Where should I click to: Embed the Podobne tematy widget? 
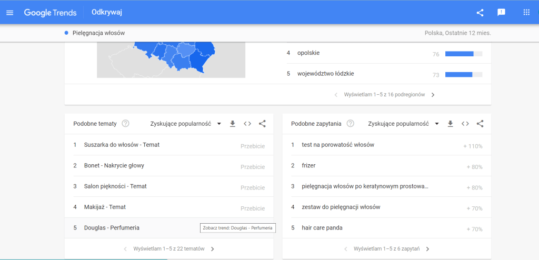[x=247, y=124]
